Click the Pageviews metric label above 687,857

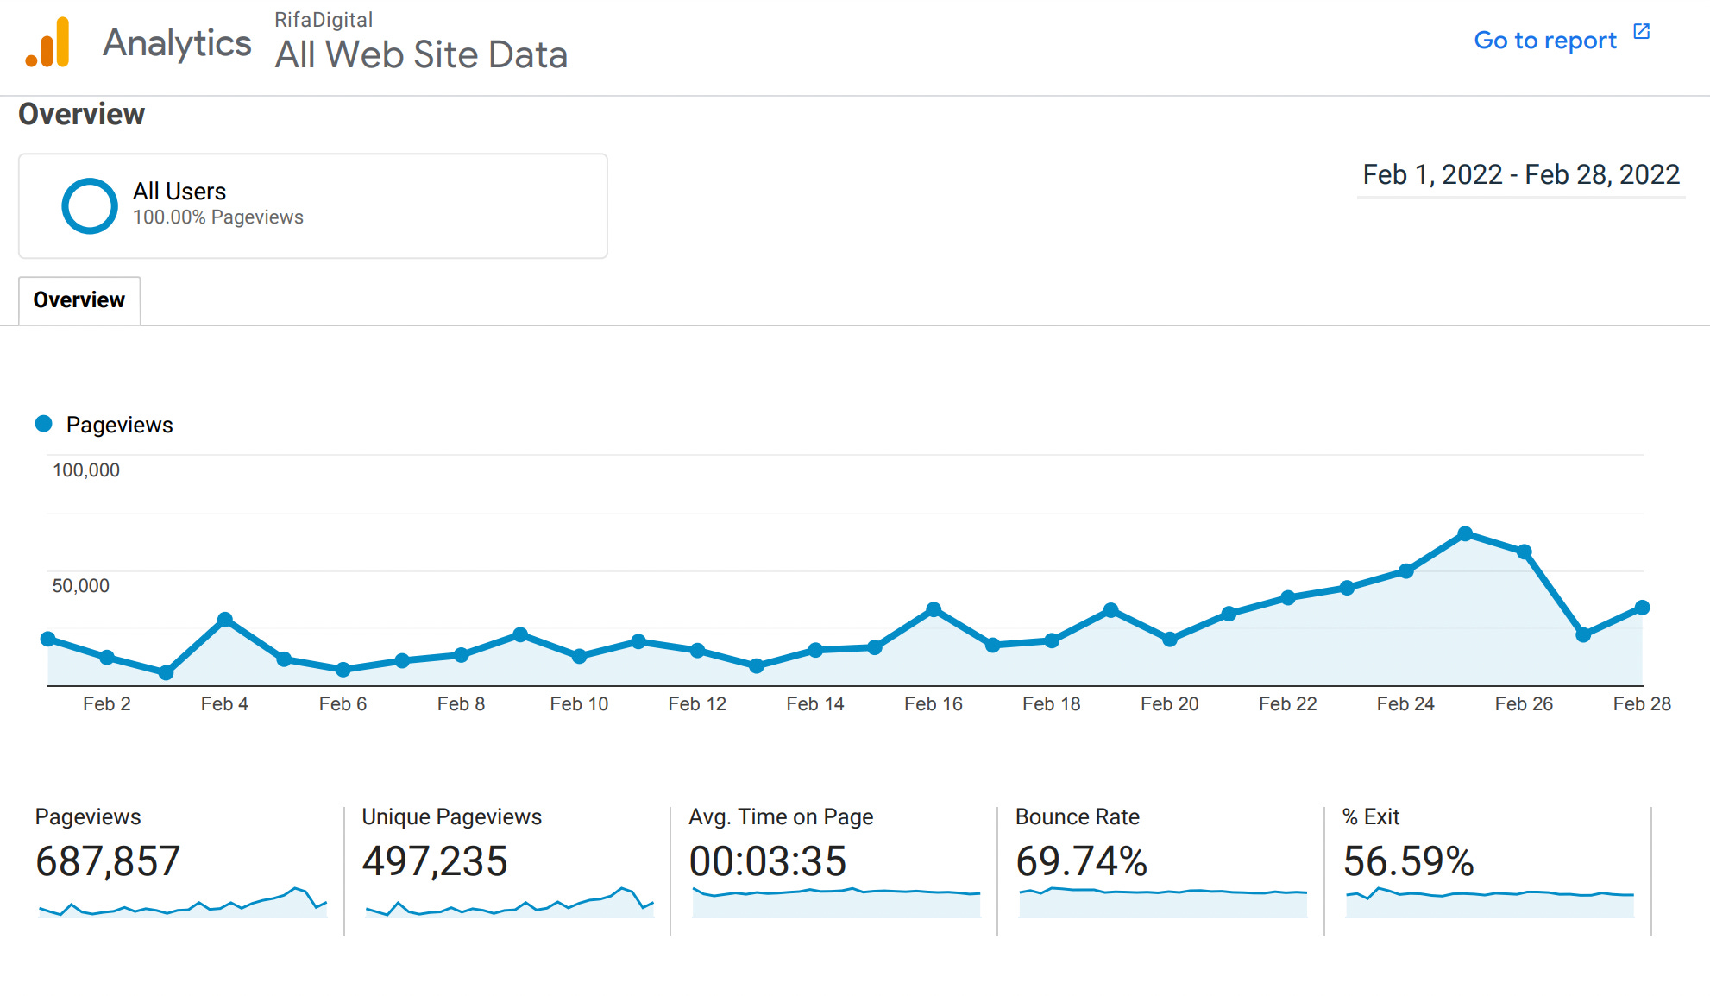[88, 816]
